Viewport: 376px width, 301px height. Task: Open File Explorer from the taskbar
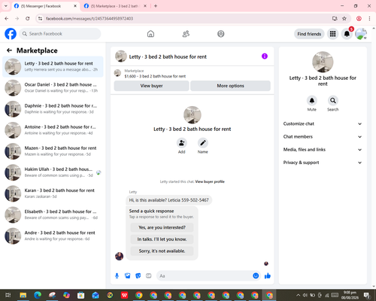[x=23, y=295]
